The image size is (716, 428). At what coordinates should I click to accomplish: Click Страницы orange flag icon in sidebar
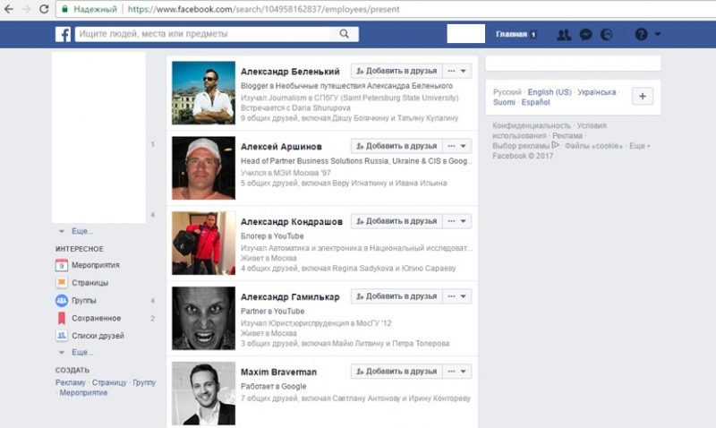62,282
